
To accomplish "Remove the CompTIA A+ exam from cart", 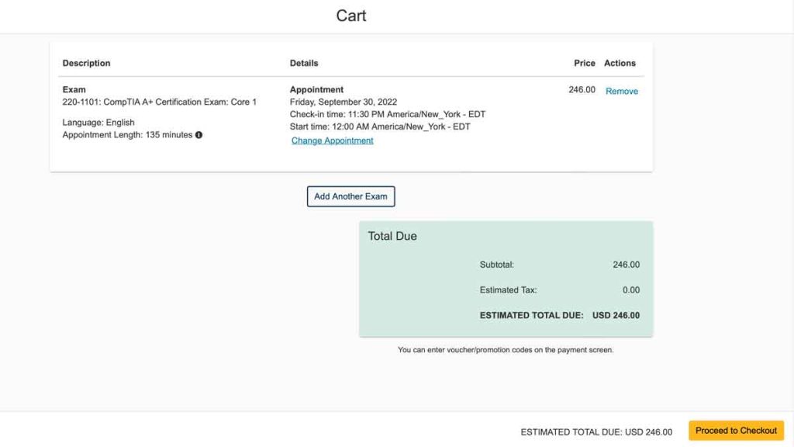I will [621, 92].
